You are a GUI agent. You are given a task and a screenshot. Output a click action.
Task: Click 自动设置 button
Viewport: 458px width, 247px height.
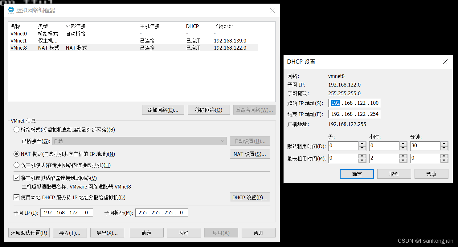click(x=250, y=141)
